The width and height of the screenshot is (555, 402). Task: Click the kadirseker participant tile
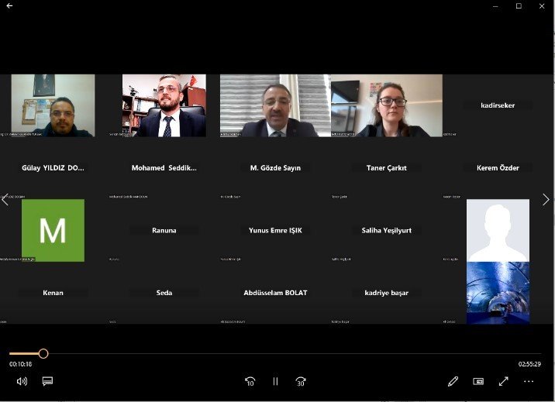point(498,105)
